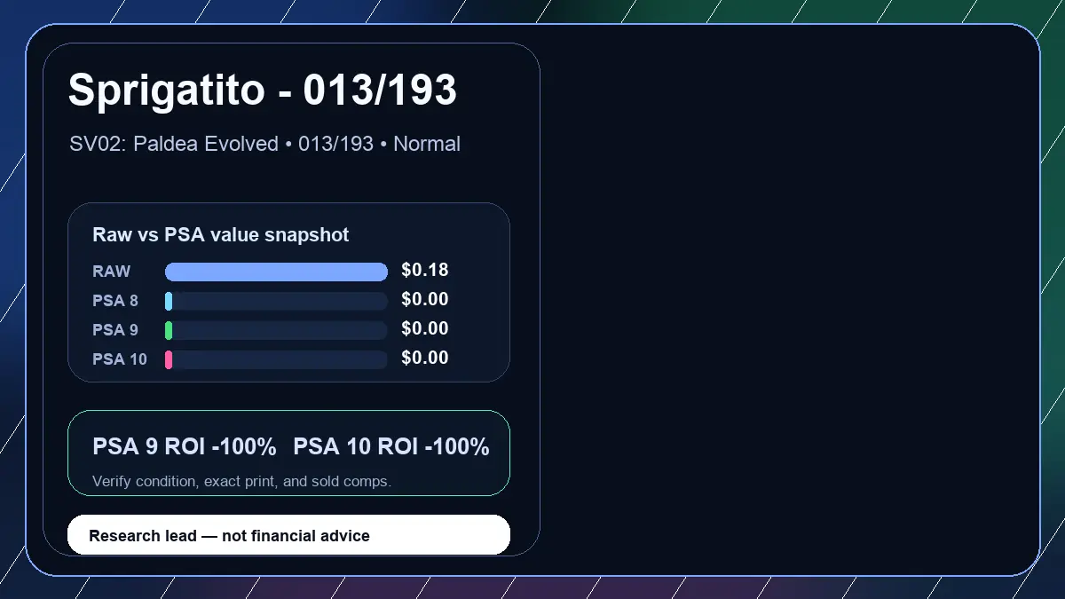Image resolution: width=1065 pixels, height=599 pixels.
Task: Click the Verify condition note text
Action: 241,482
